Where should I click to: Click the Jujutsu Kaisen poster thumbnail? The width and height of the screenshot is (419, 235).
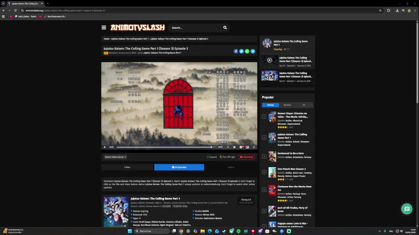point(116,211)
